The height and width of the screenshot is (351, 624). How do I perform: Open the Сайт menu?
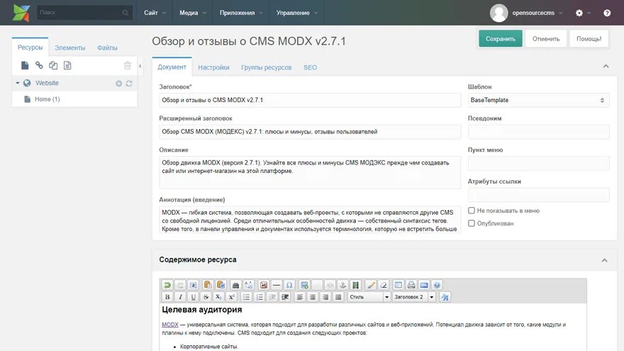[x=155, y=13]
